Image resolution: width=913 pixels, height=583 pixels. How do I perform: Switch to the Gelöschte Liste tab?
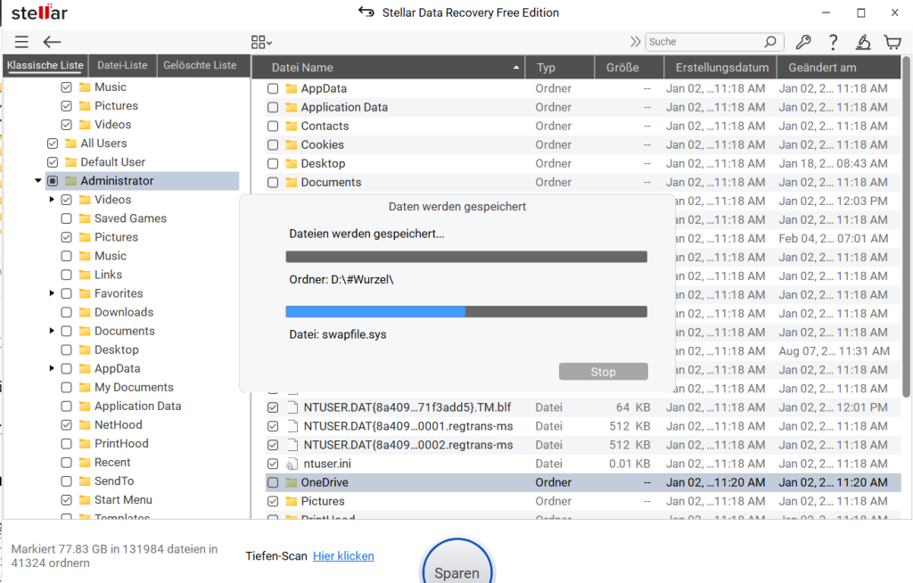pos(202,65)
